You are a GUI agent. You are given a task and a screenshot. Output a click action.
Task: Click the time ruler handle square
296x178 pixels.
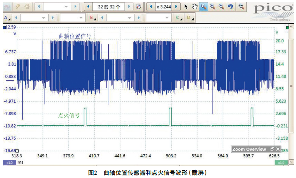[x=17, y=151]
